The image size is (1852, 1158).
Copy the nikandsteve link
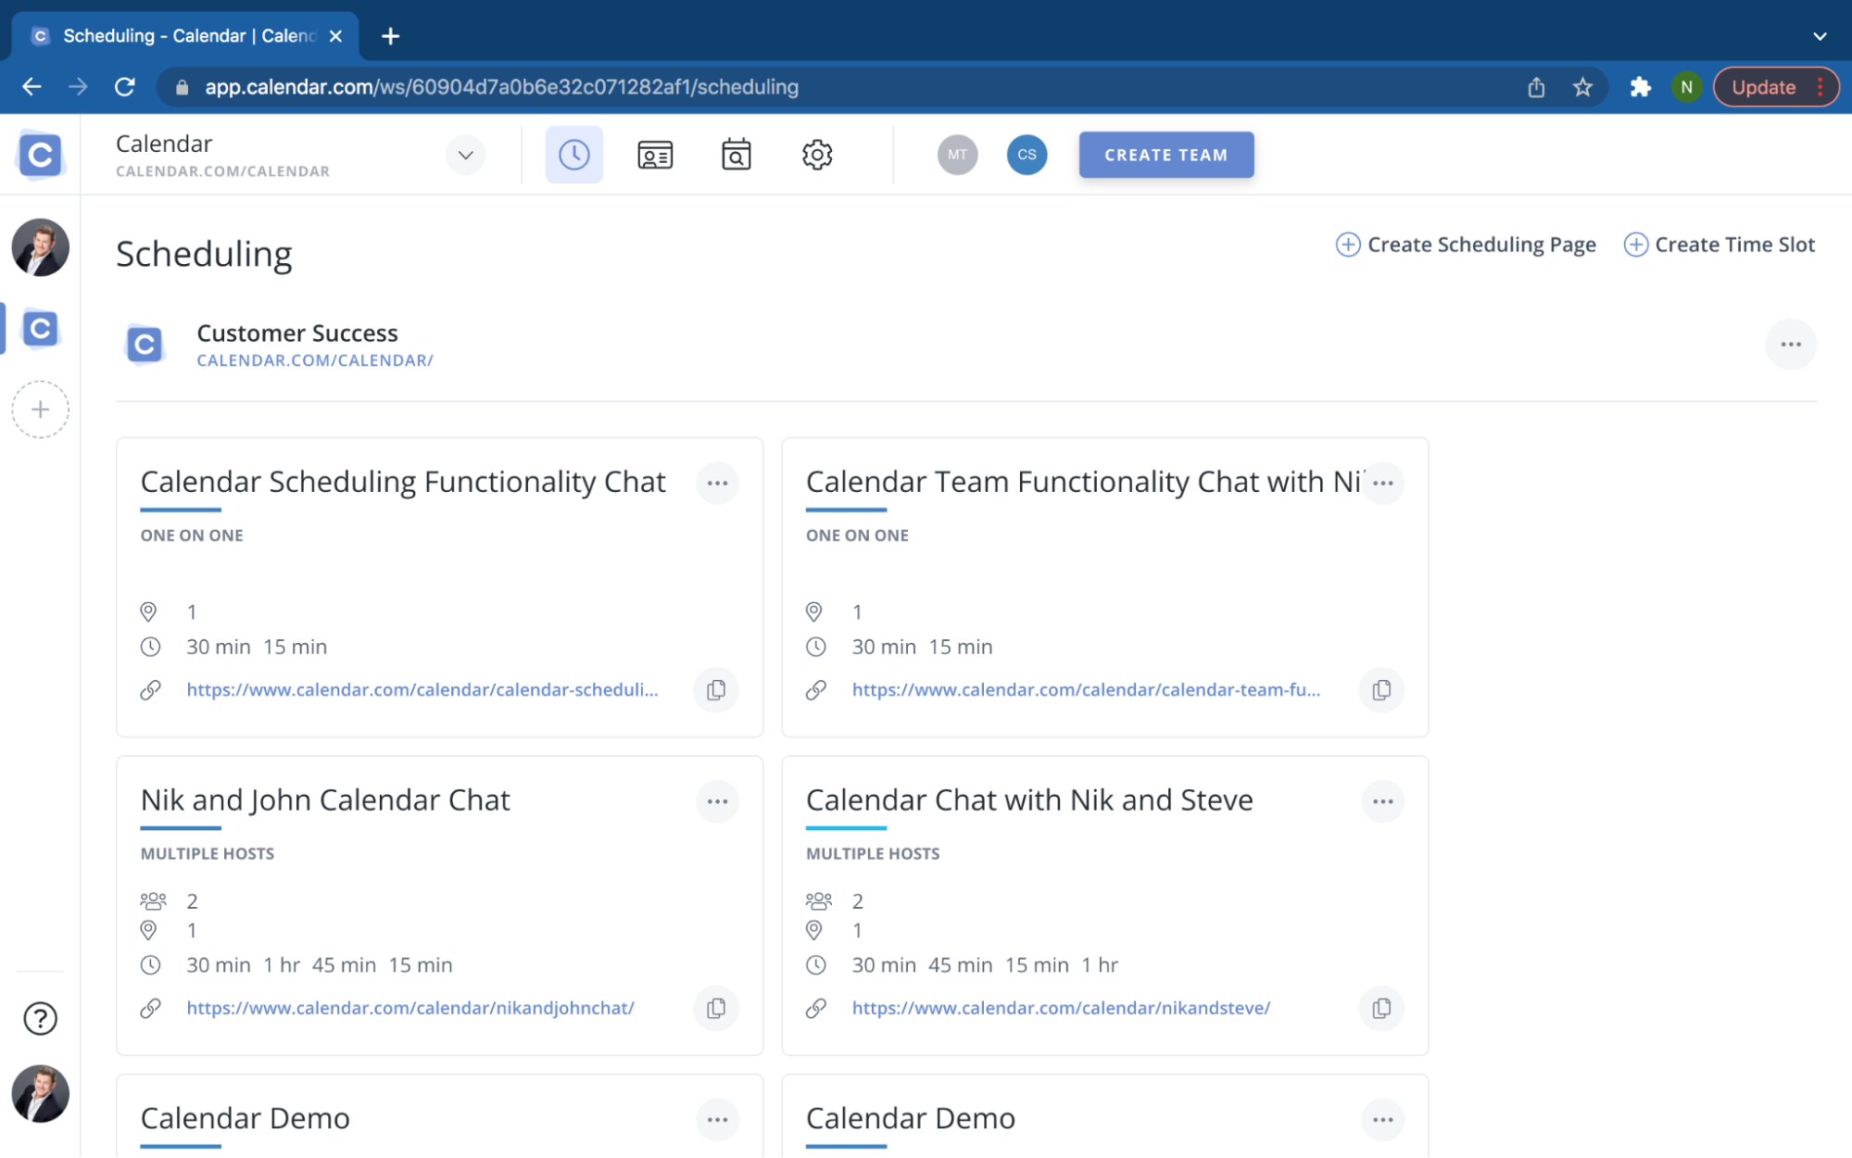[x=1380, y=1008]
